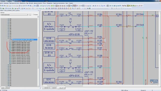Click the green next page arrow icon

click(54, 6)
